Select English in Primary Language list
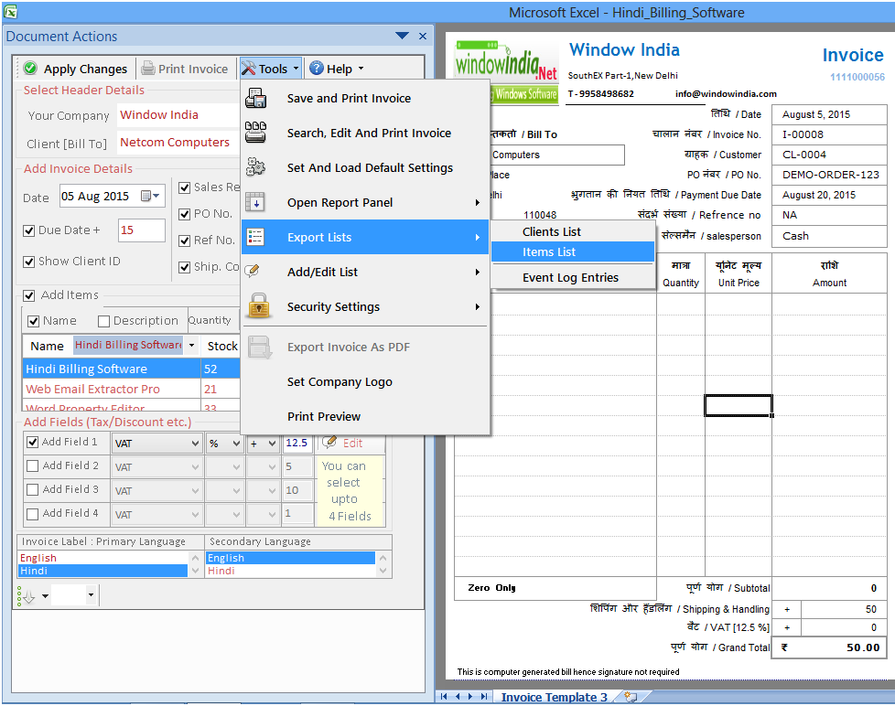Screen dimensions: 895x706 [x=102, y=558]
